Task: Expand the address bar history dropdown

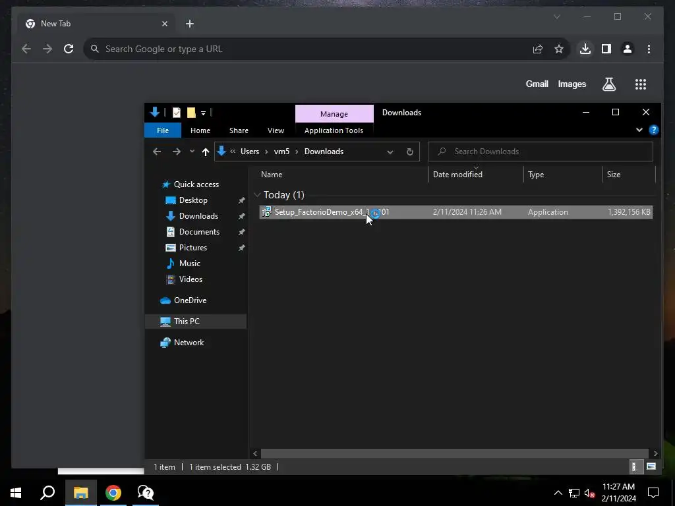Action: pos(390,152)
